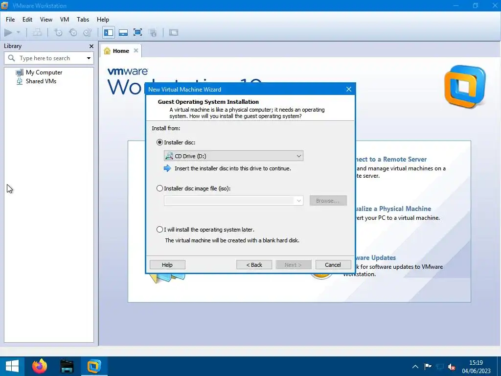501x376 pixels.
Task: Click the CD drive icon in the dropdown
Action: pos(169,156)
